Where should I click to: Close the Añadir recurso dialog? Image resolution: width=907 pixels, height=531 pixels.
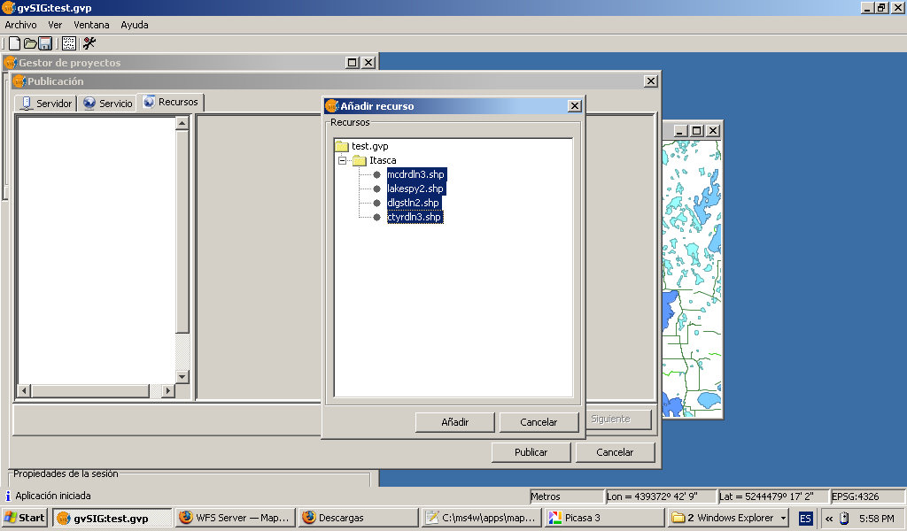coord(574,106)
